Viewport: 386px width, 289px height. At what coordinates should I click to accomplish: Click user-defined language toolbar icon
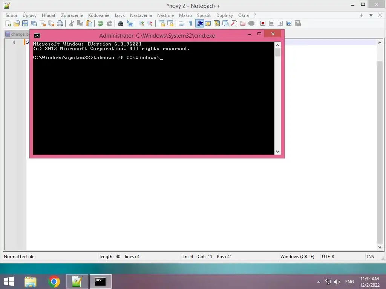pos(208,23)
